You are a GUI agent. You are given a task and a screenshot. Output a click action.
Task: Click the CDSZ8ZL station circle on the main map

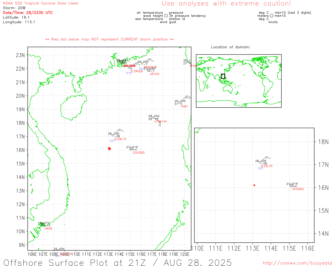coord(131,149)
